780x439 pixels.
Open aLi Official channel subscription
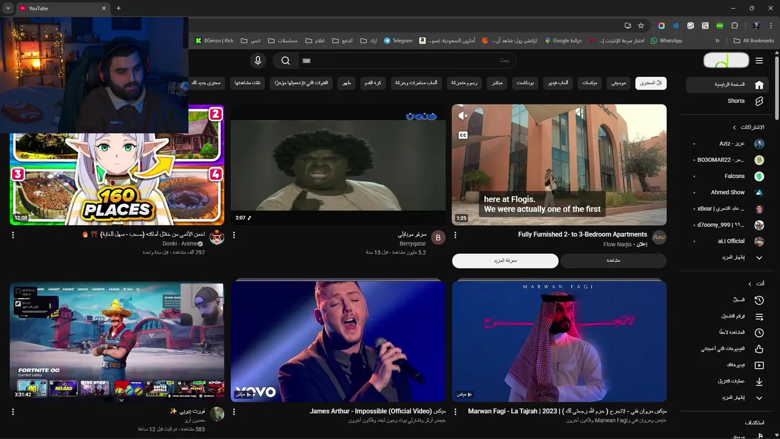(728, 241)
